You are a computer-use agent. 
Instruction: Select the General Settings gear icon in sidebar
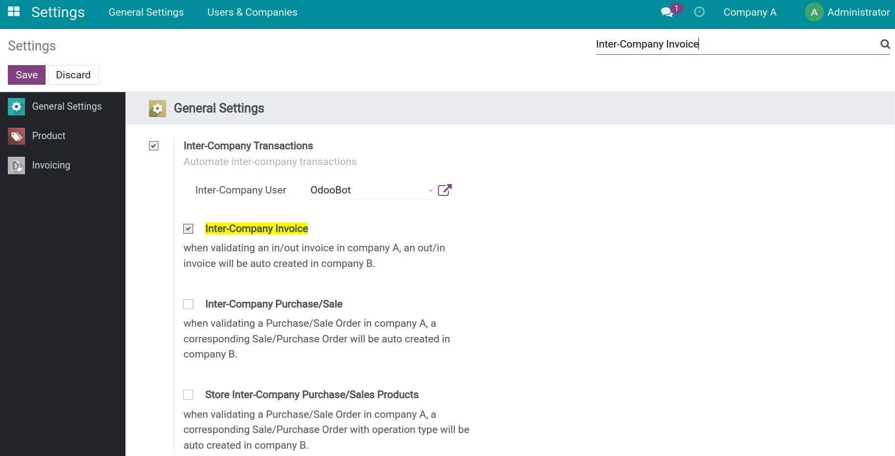point(16,106)
